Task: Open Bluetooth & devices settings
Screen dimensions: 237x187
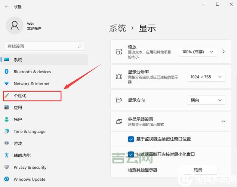Action: click(x=44, y=71)
